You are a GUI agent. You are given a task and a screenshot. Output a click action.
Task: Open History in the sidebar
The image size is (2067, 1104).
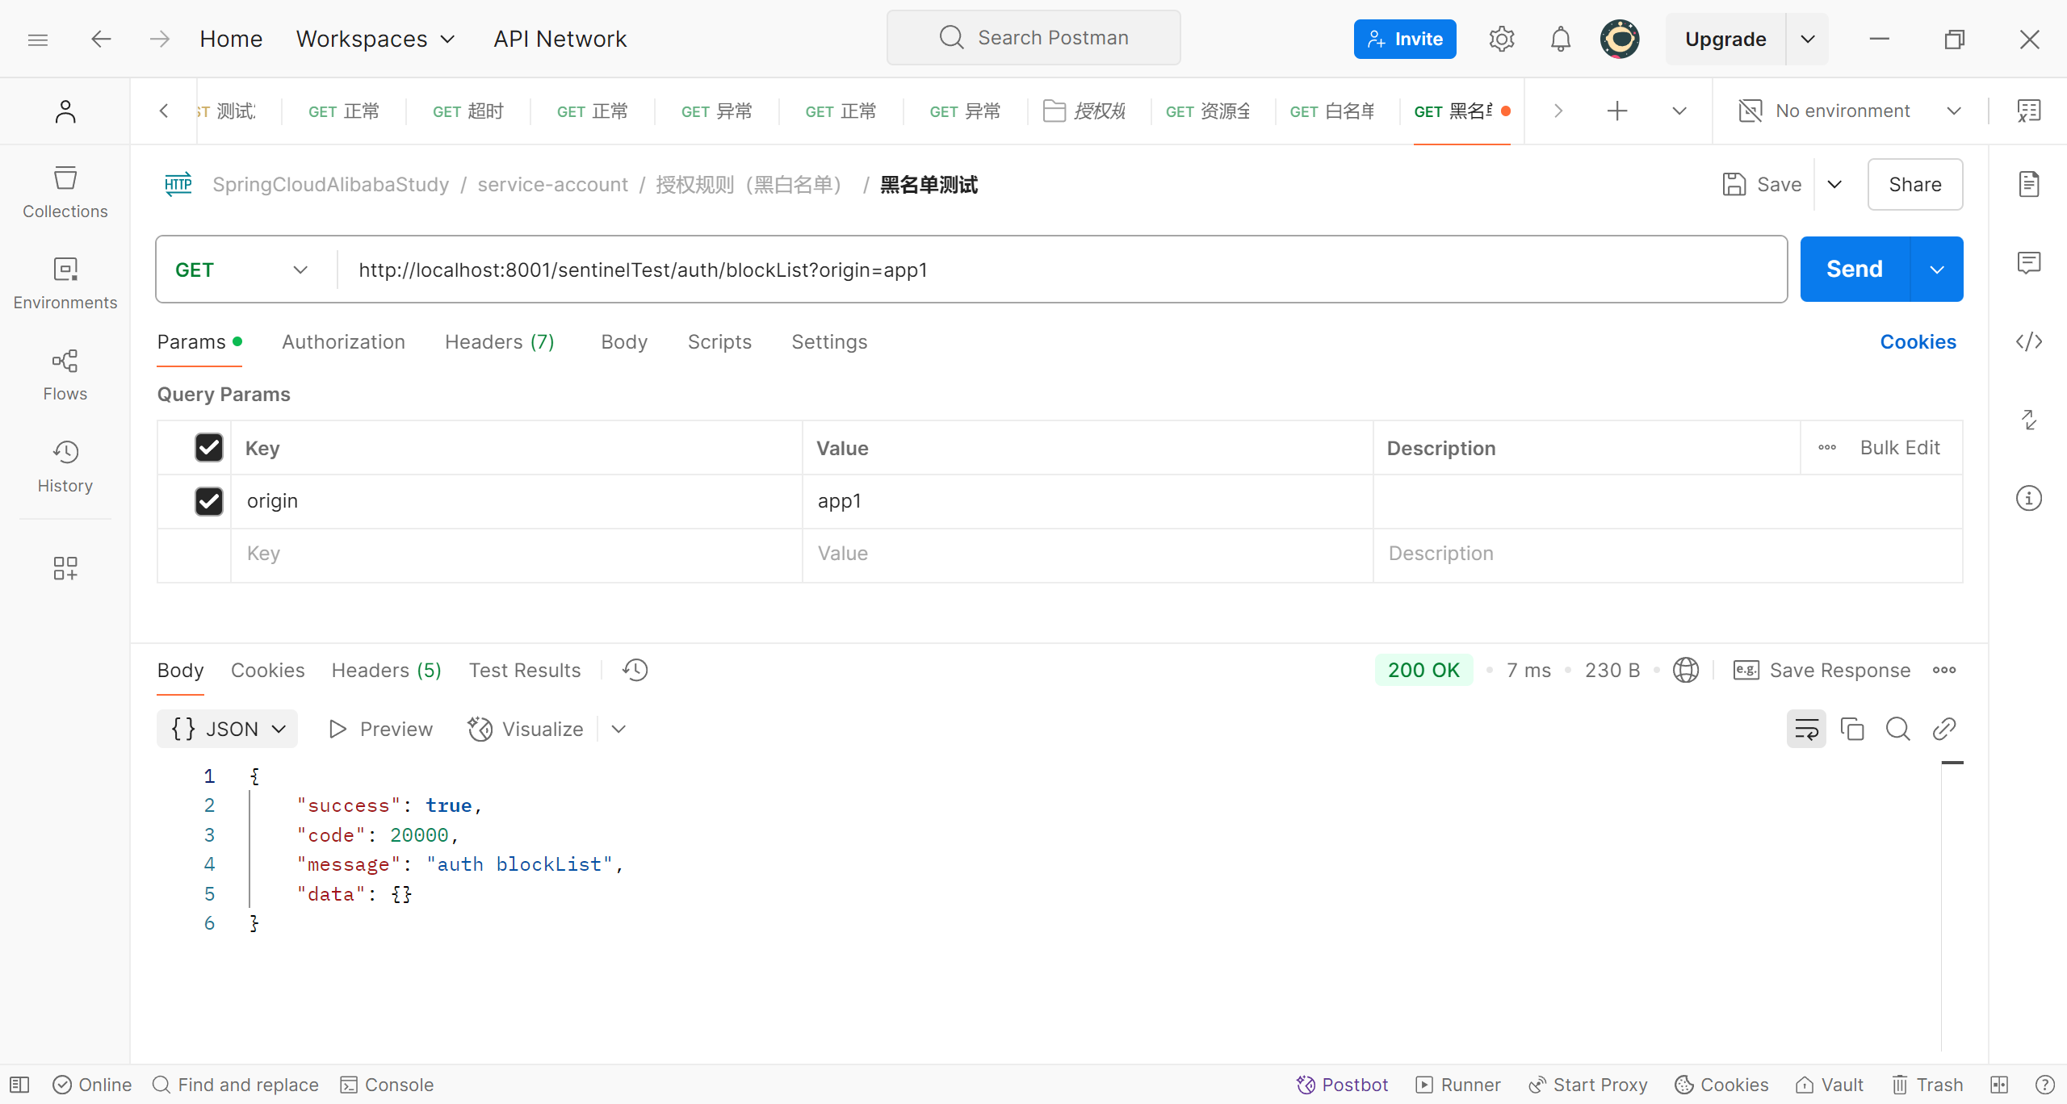point(65,466)
